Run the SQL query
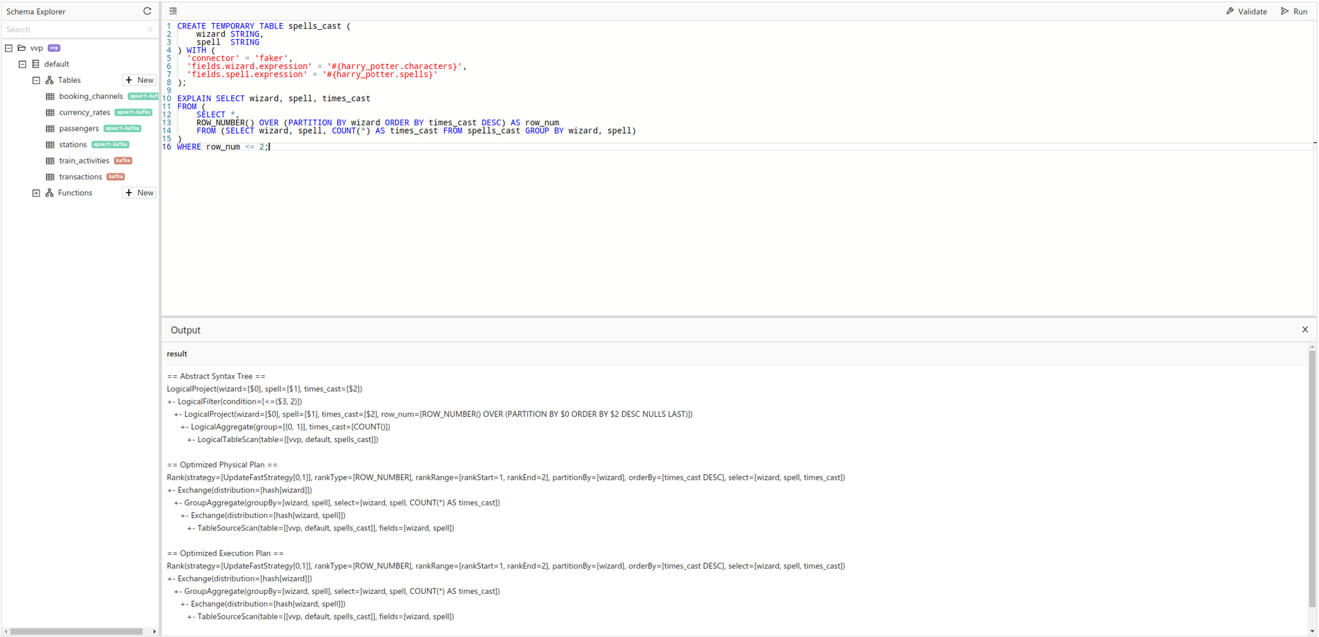This screenshot has height=637, width=1319. pyautogui.click(x=1294, y=11)
